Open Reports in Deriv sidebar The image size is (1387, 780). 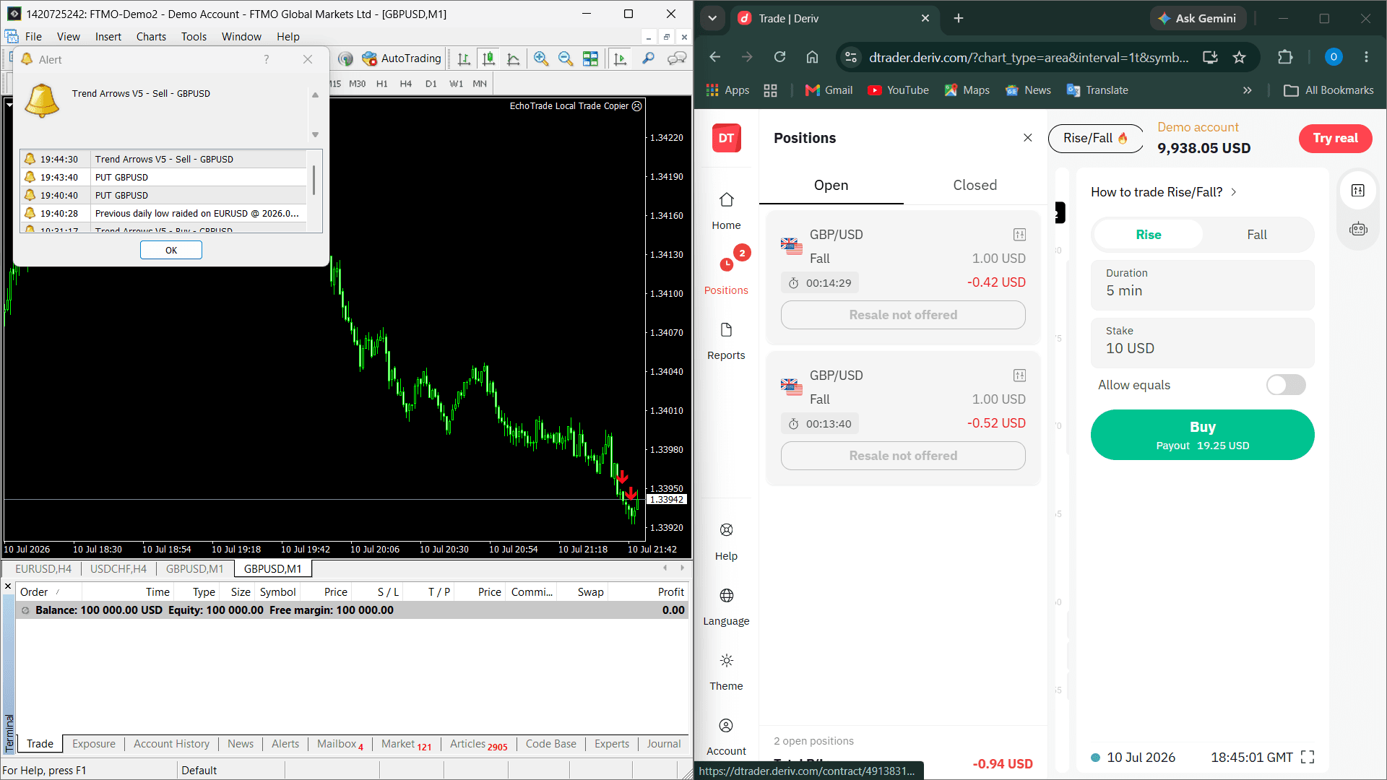click(x=726, y=341)
